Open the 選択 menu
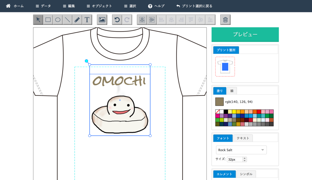Viewport: 312px width, 180px height. coord(130,6)
